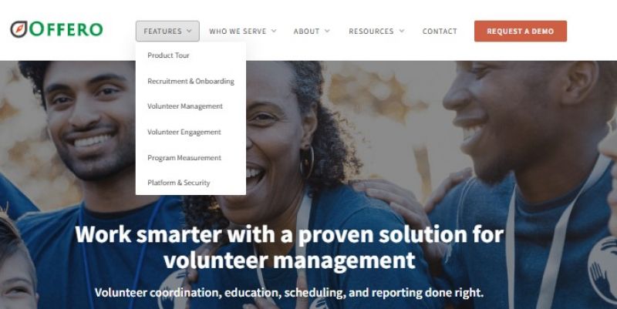
Task: Click the chevron next to Features
Action: [189, 31]
